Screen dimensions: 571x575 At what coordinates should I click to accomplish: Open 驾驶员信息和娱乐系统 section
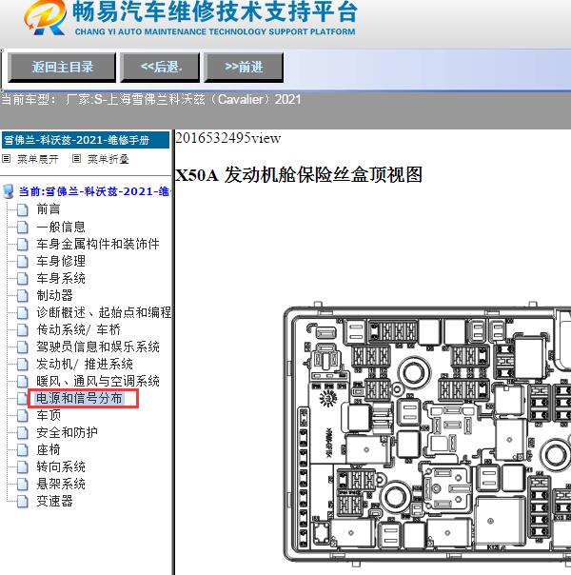[98, 347]
